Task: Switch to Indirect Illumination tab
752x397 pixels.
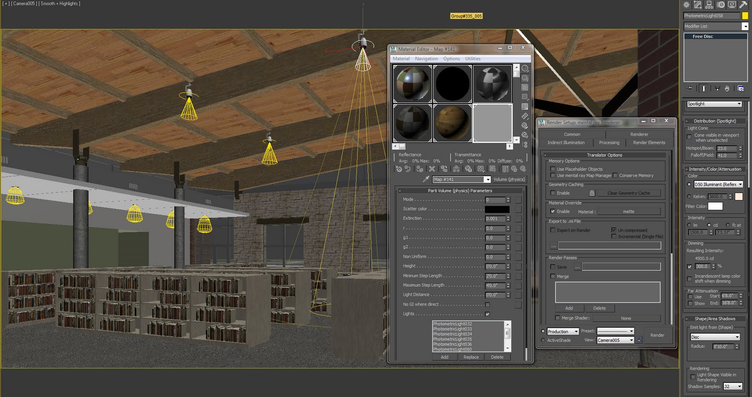Action: click(566, 142)
